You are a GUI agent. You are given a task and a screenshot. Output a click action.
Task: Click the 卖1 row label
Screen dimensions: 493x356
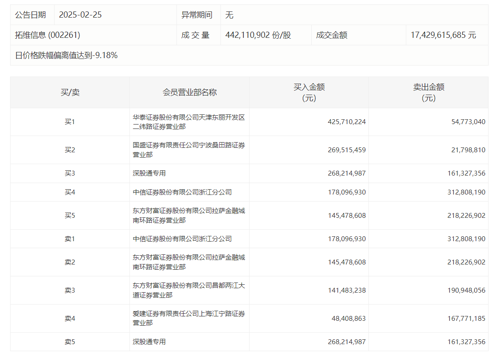70,239
